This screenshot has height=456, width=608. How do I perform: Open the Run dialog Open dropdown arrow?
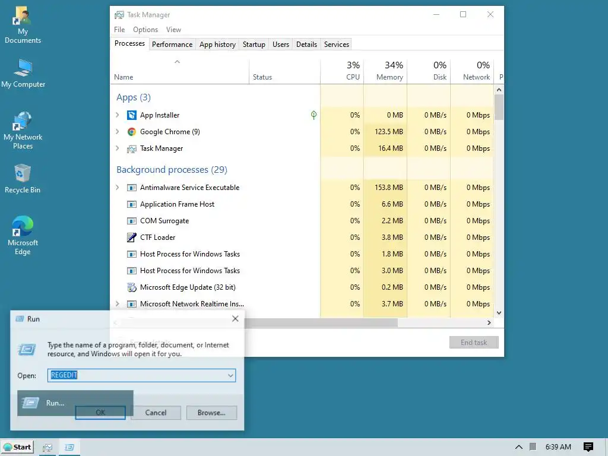[230, 375]
